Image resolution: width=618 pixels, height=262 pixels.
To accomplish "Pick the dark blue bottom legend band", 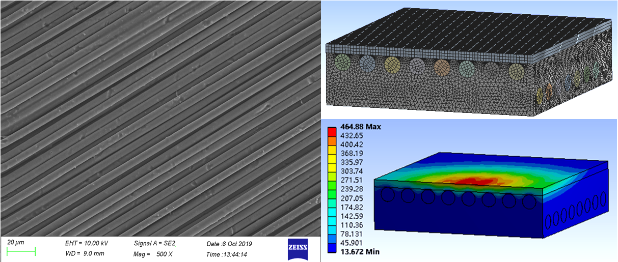I will click(x=332, y=247).
